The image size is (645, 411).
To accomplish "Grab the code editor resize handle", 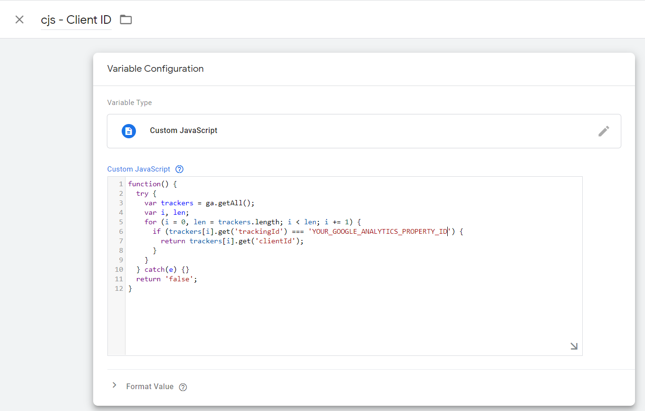I will click(x=574, y=346).
